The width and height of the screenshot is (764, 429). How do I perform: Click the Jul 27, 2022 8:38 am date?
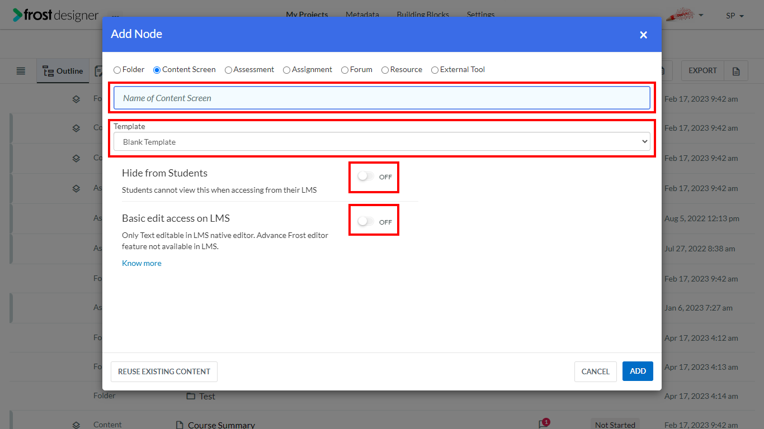(700, 249)
